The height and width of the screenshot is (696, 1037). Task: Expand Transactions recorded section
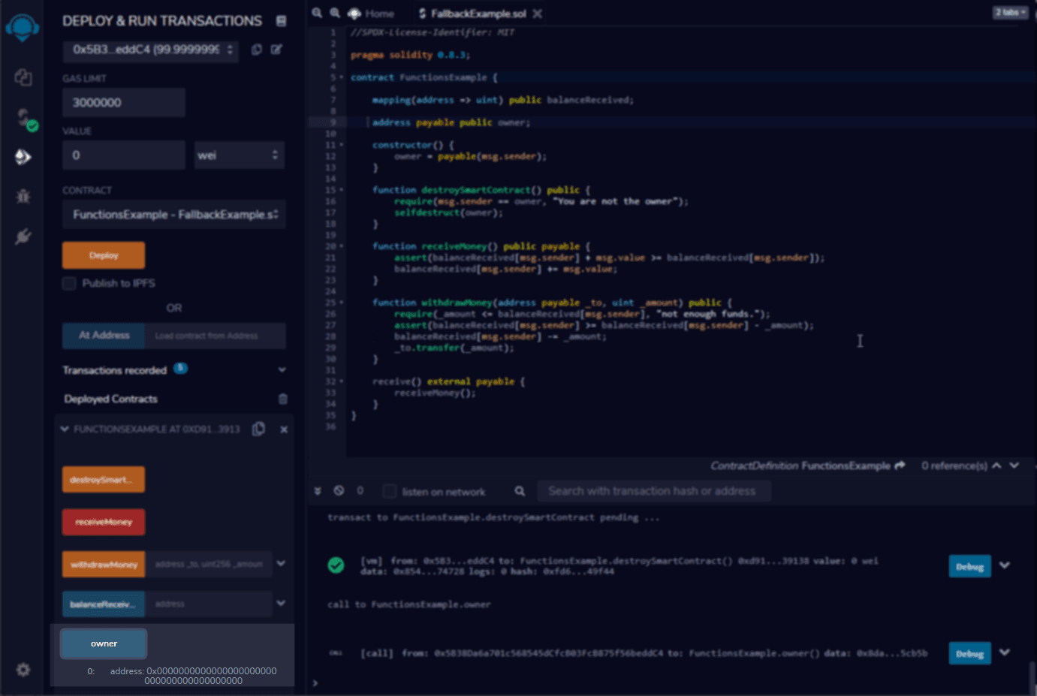282,369
